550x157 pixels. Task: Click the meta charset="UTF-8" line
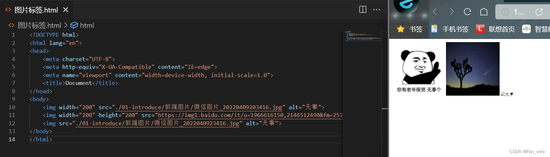(79, 59)
